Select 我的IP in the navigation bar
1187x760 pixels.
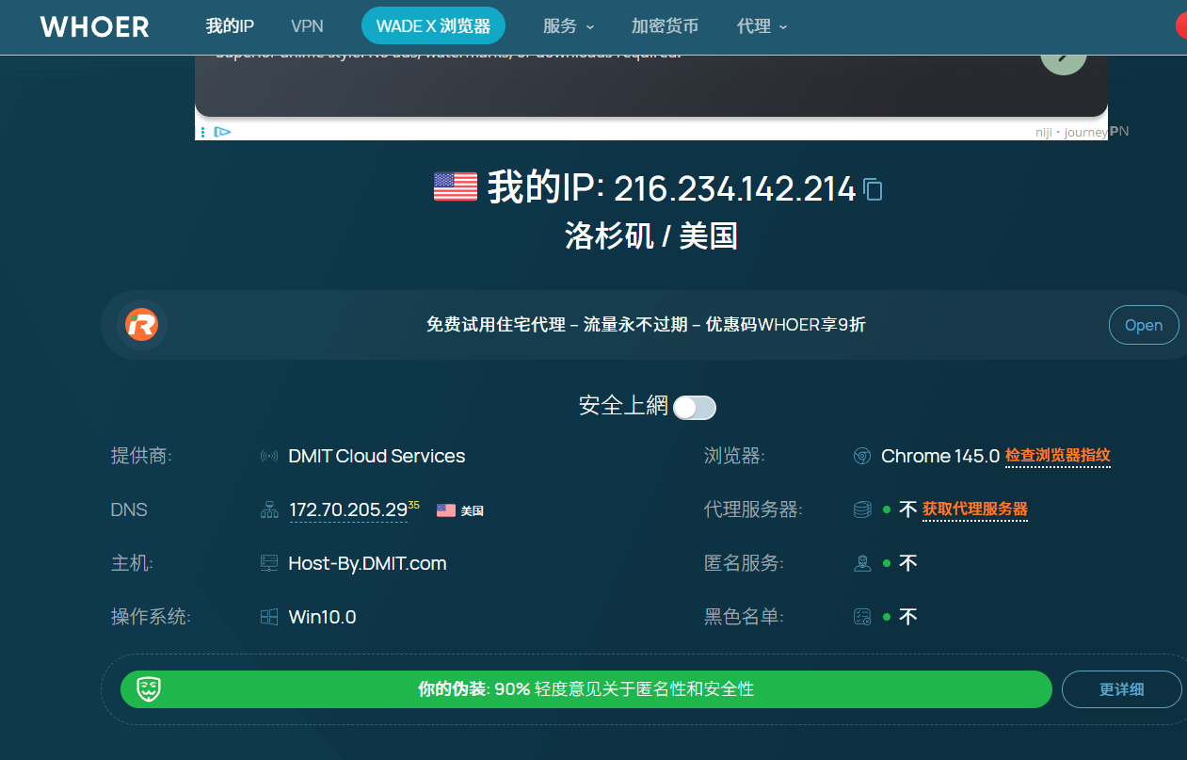pyautogui.click(x=230, y=26)
